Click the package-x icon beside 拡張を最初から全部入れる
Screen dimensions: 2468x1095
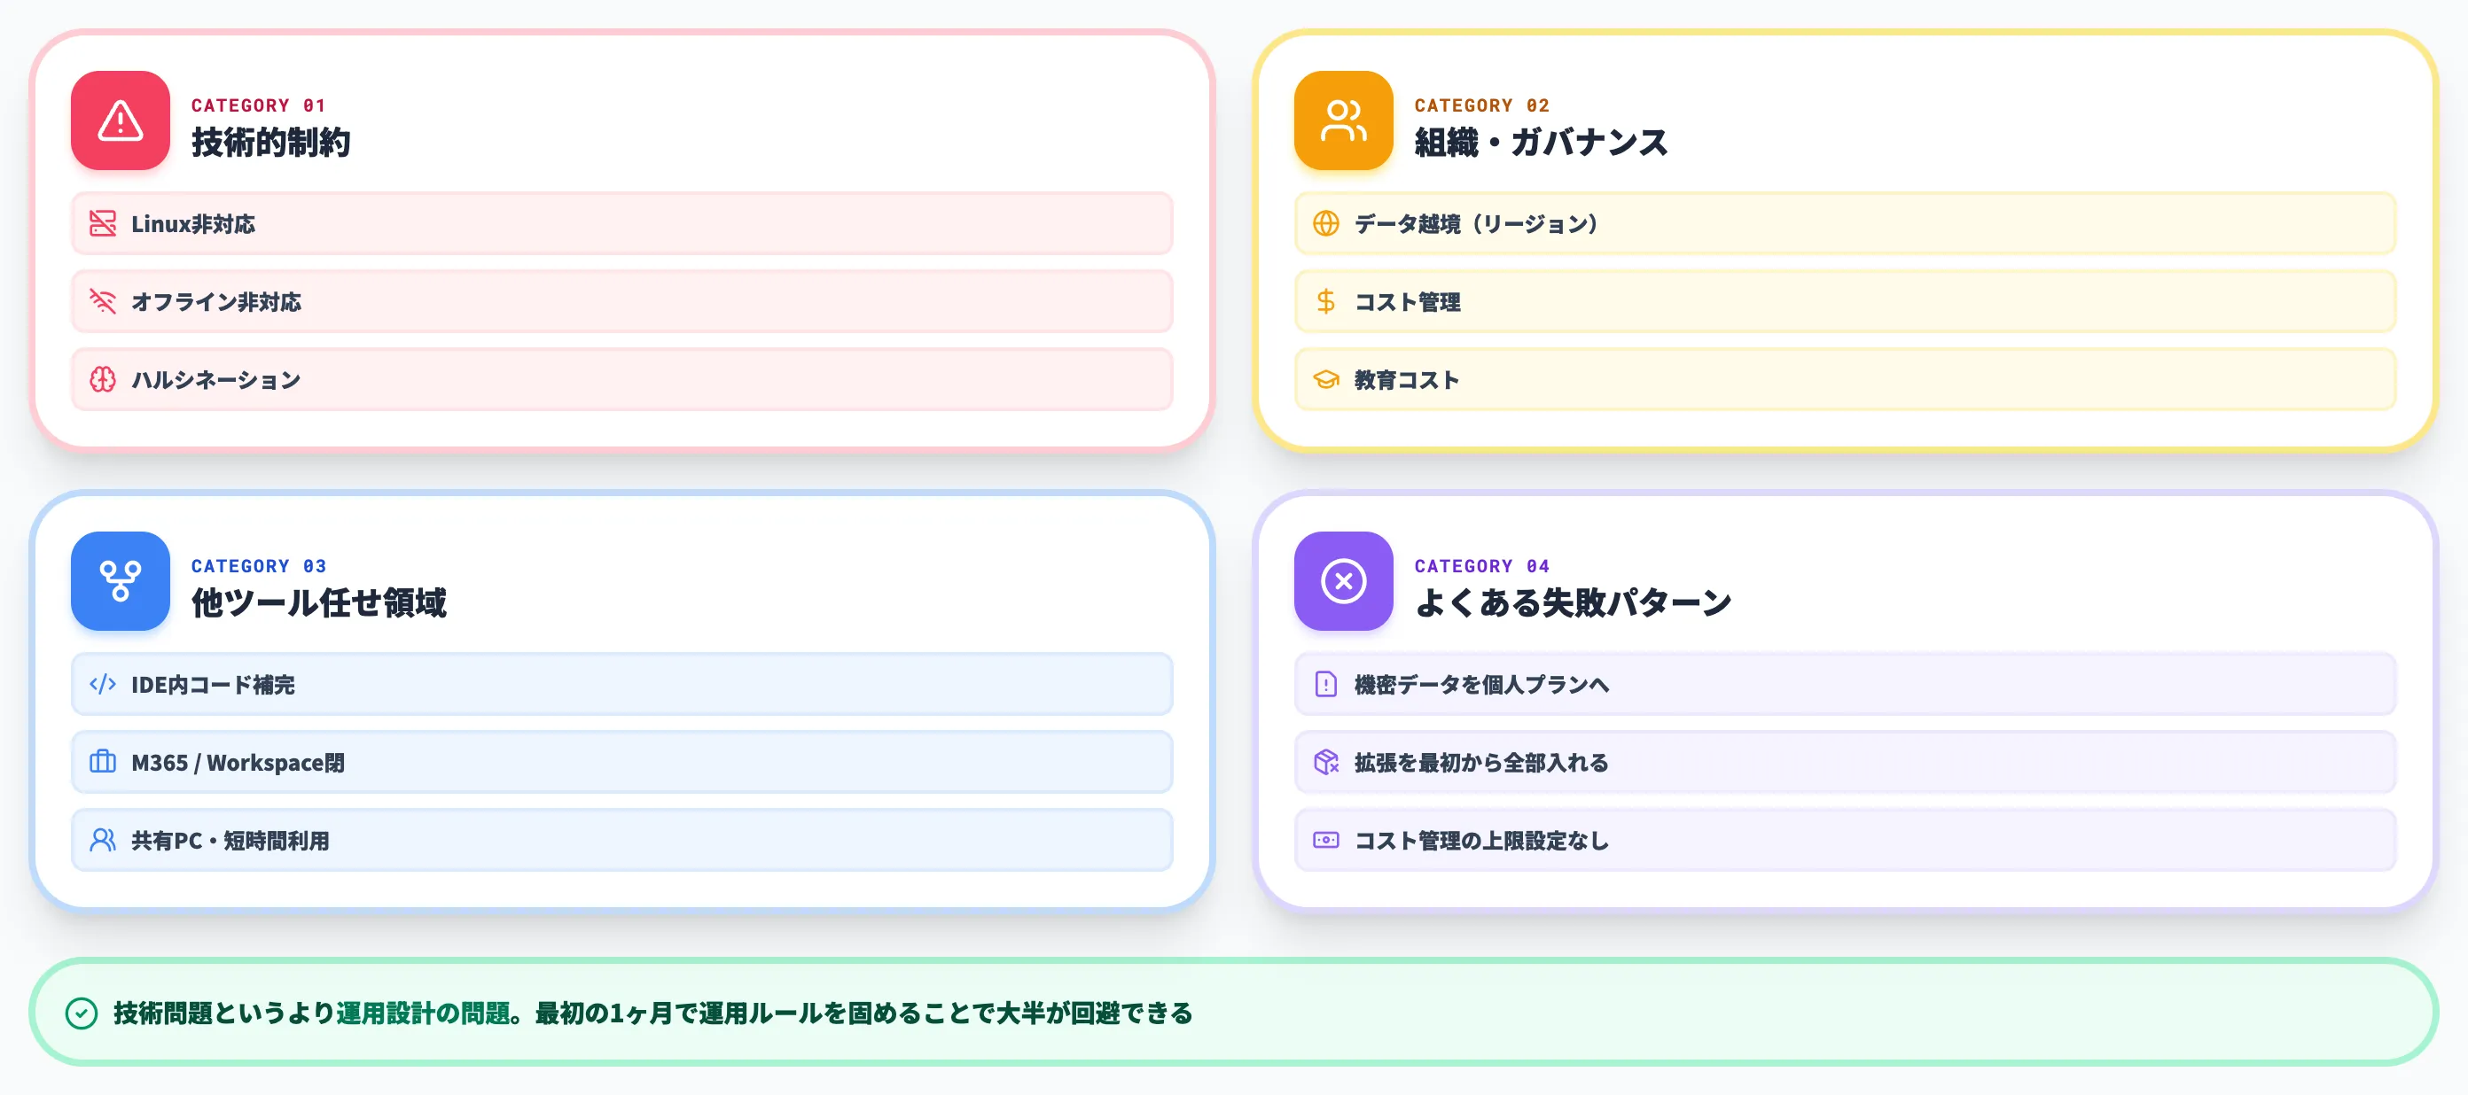pos(1326,762)
